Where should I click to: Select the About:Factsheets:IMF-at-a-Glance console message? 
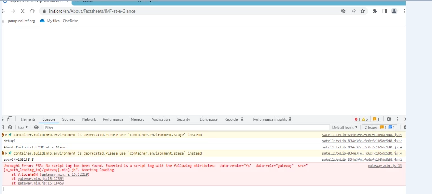click(x=35, y=147)
